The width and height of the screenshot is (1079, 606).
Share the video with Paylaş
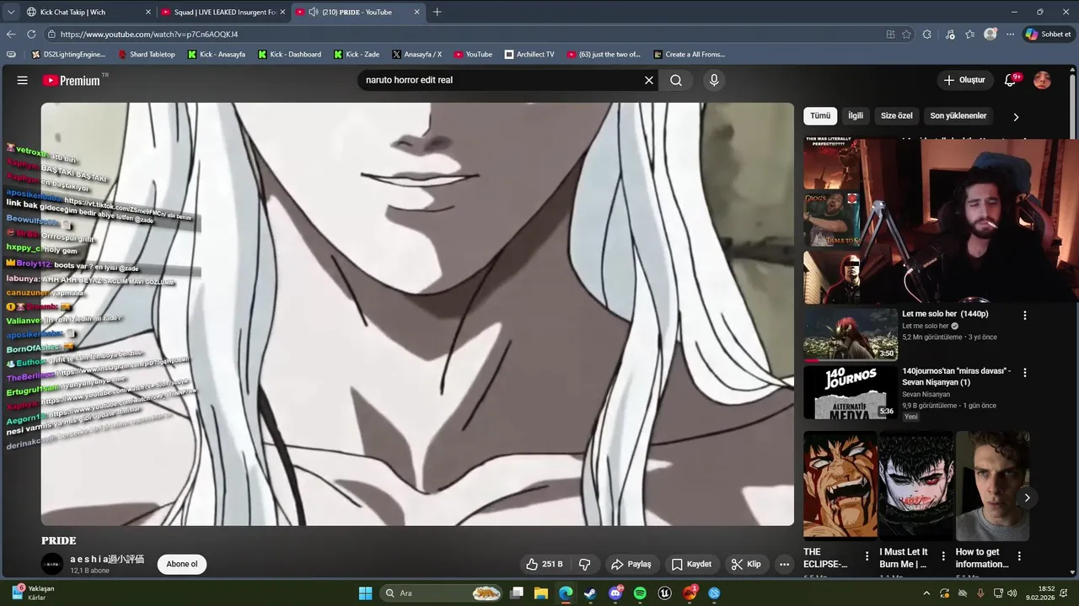coord(631,564)
